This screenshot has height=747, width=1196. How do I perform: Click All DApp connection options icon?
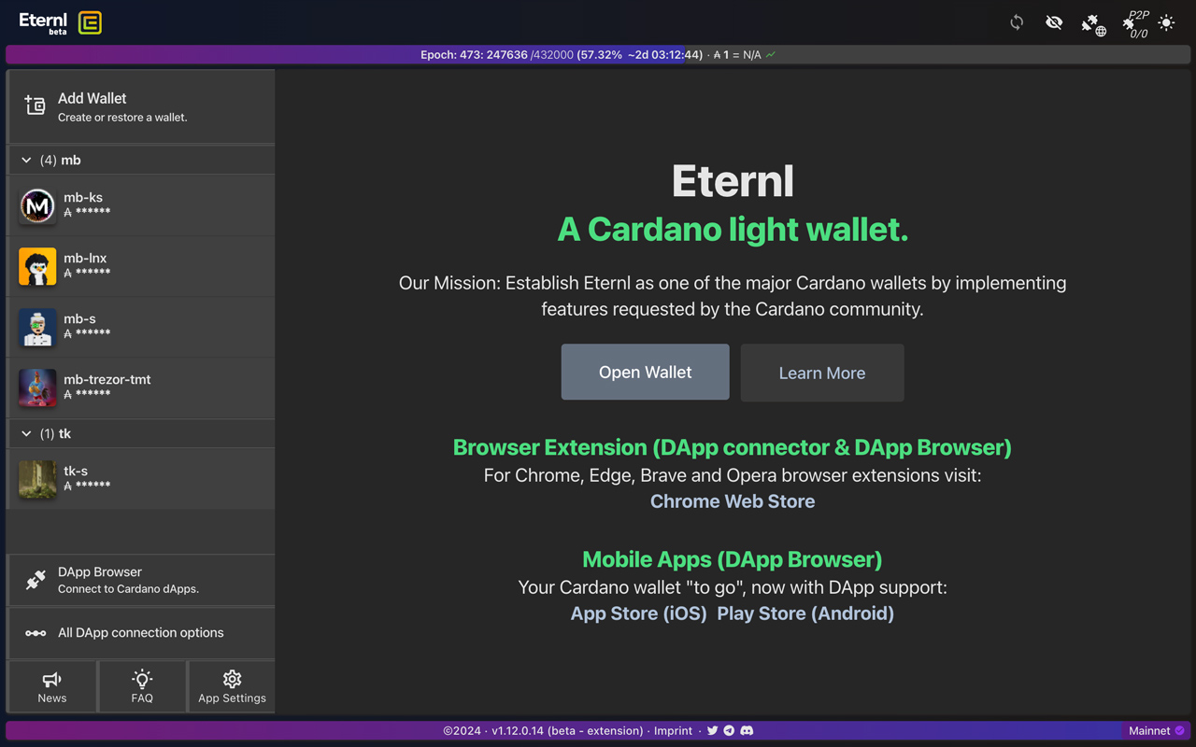(36, 633)
